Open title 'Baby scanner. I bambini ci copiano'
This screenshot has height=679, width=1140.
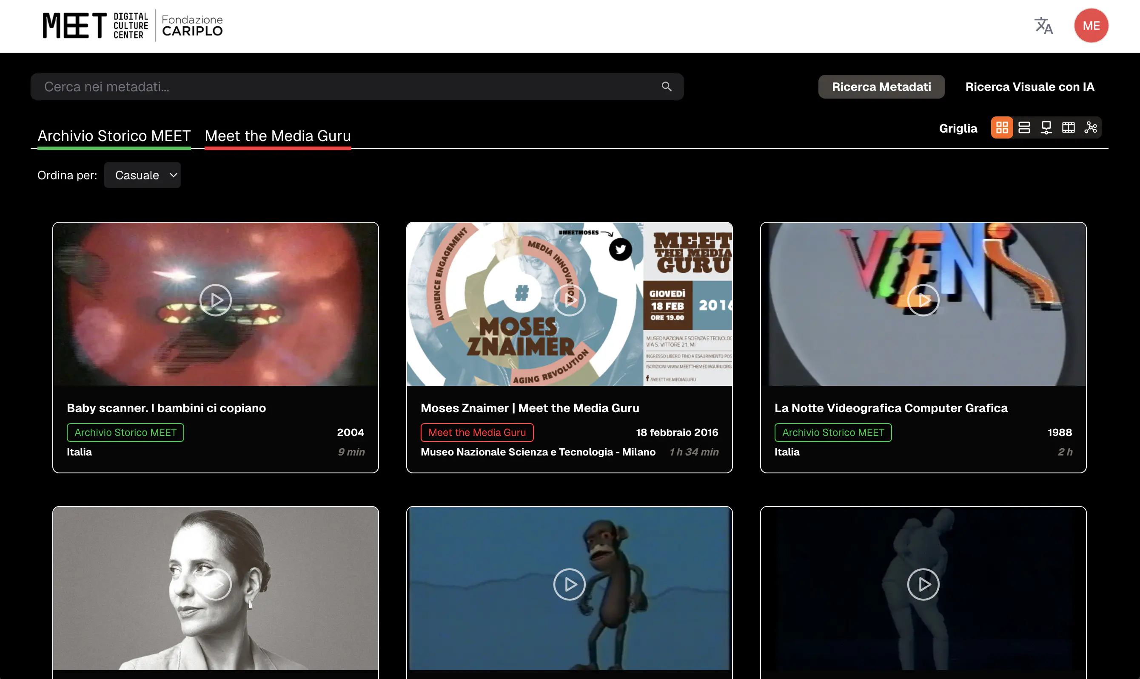coord(166,407)
